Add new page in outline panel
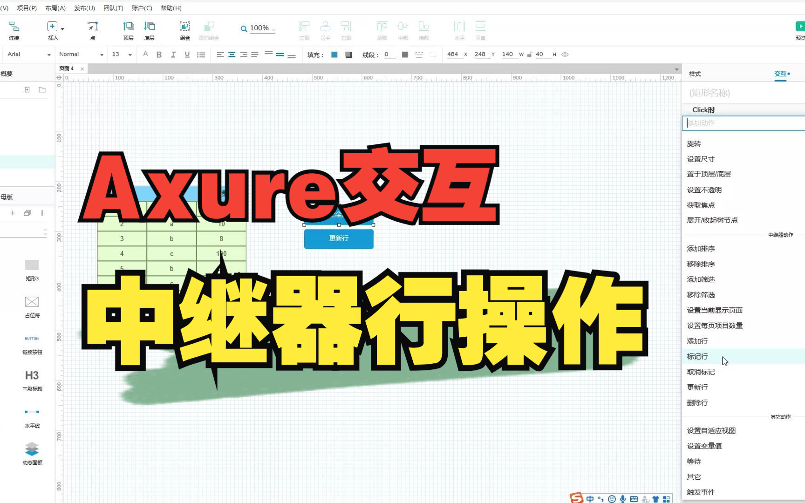 pos(27,89)
